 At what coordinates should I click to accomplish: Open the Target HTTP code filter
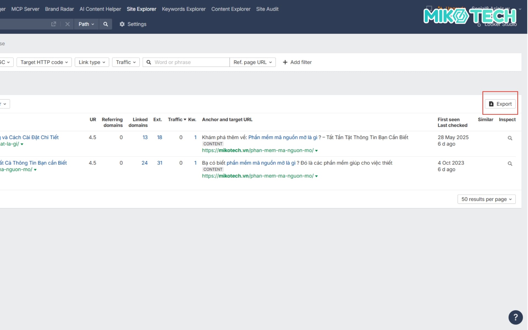pos(44,62)
